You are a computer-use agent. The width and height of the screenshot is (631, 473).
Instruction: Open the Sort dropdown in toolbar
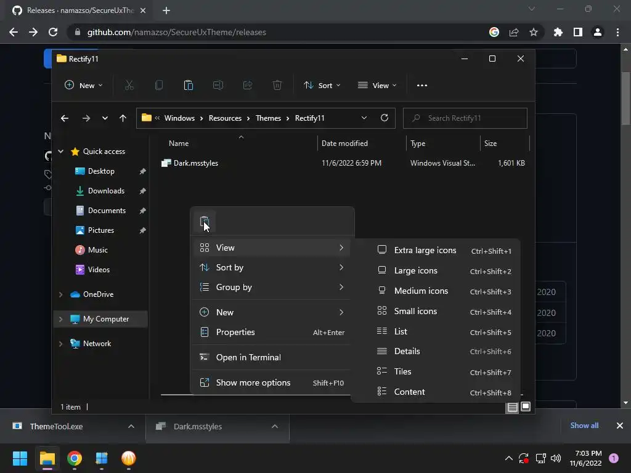[x=322, y=85]
